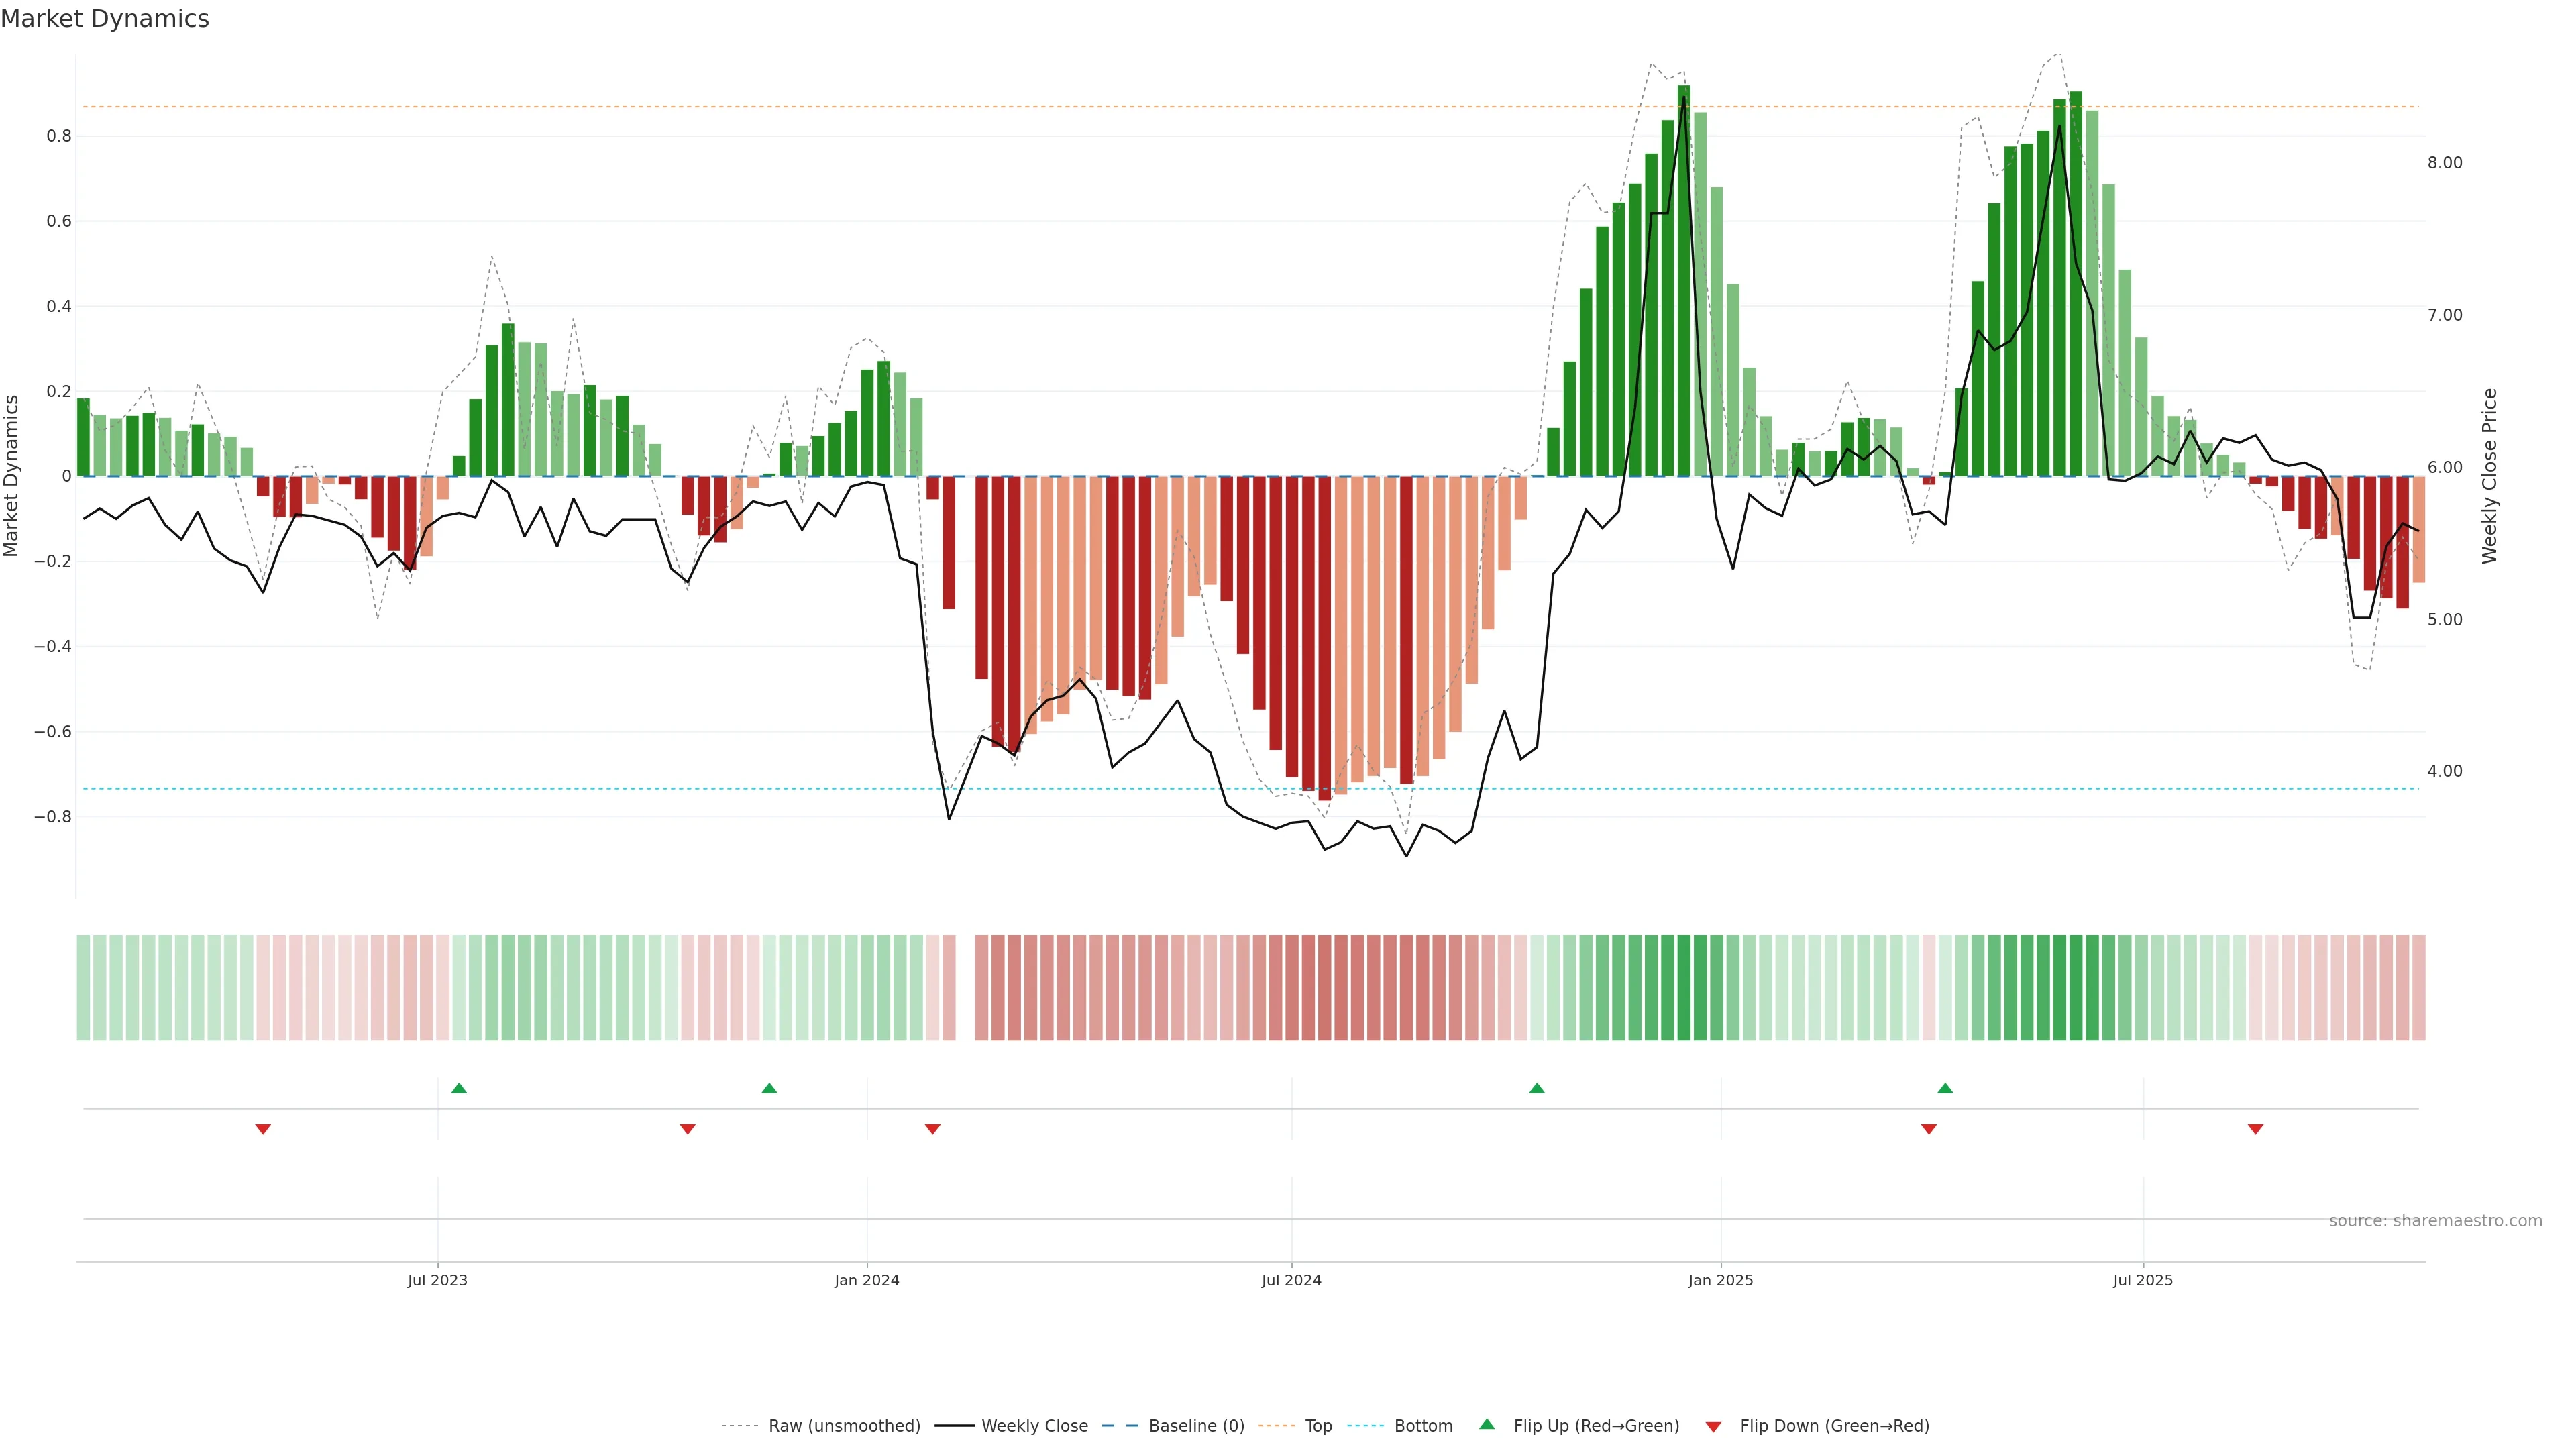Click the Market Dynamics chart title
The width and height of the screenshot is (2576, 1449).
[105, 19]
